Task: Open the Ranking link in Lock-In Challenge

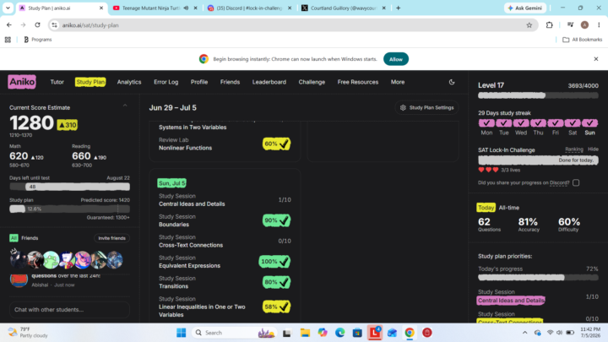Action: 574,149
